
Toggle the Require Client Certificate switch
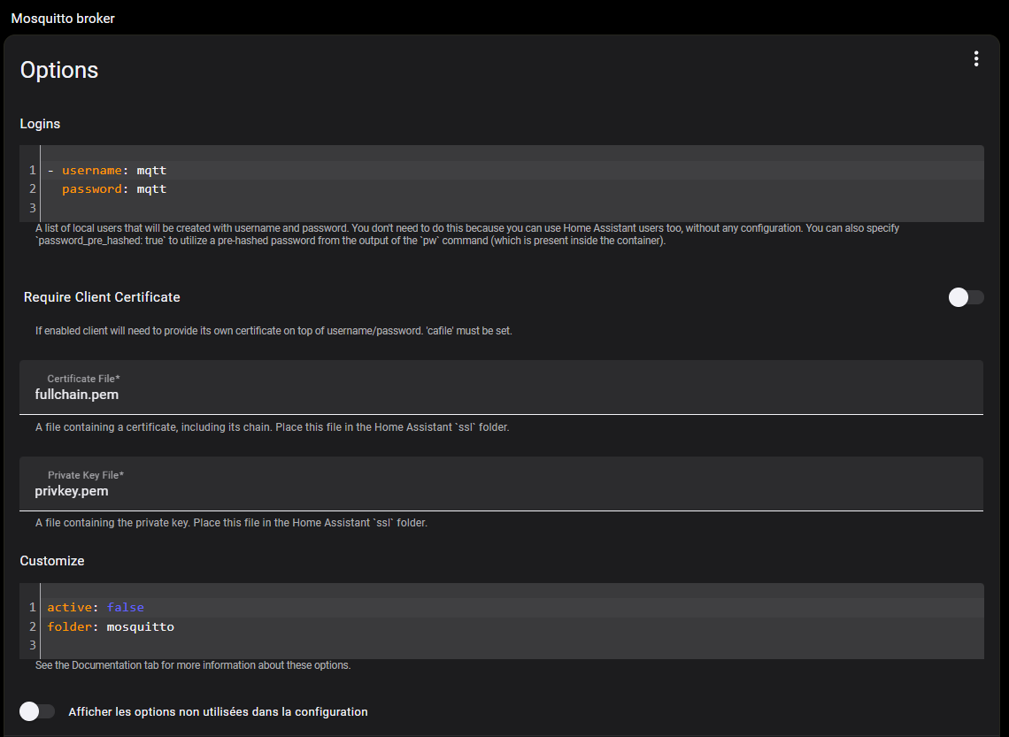coord(966,297)
